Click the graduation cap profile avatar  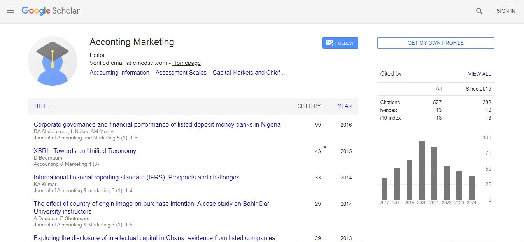(x=53, y=61)
